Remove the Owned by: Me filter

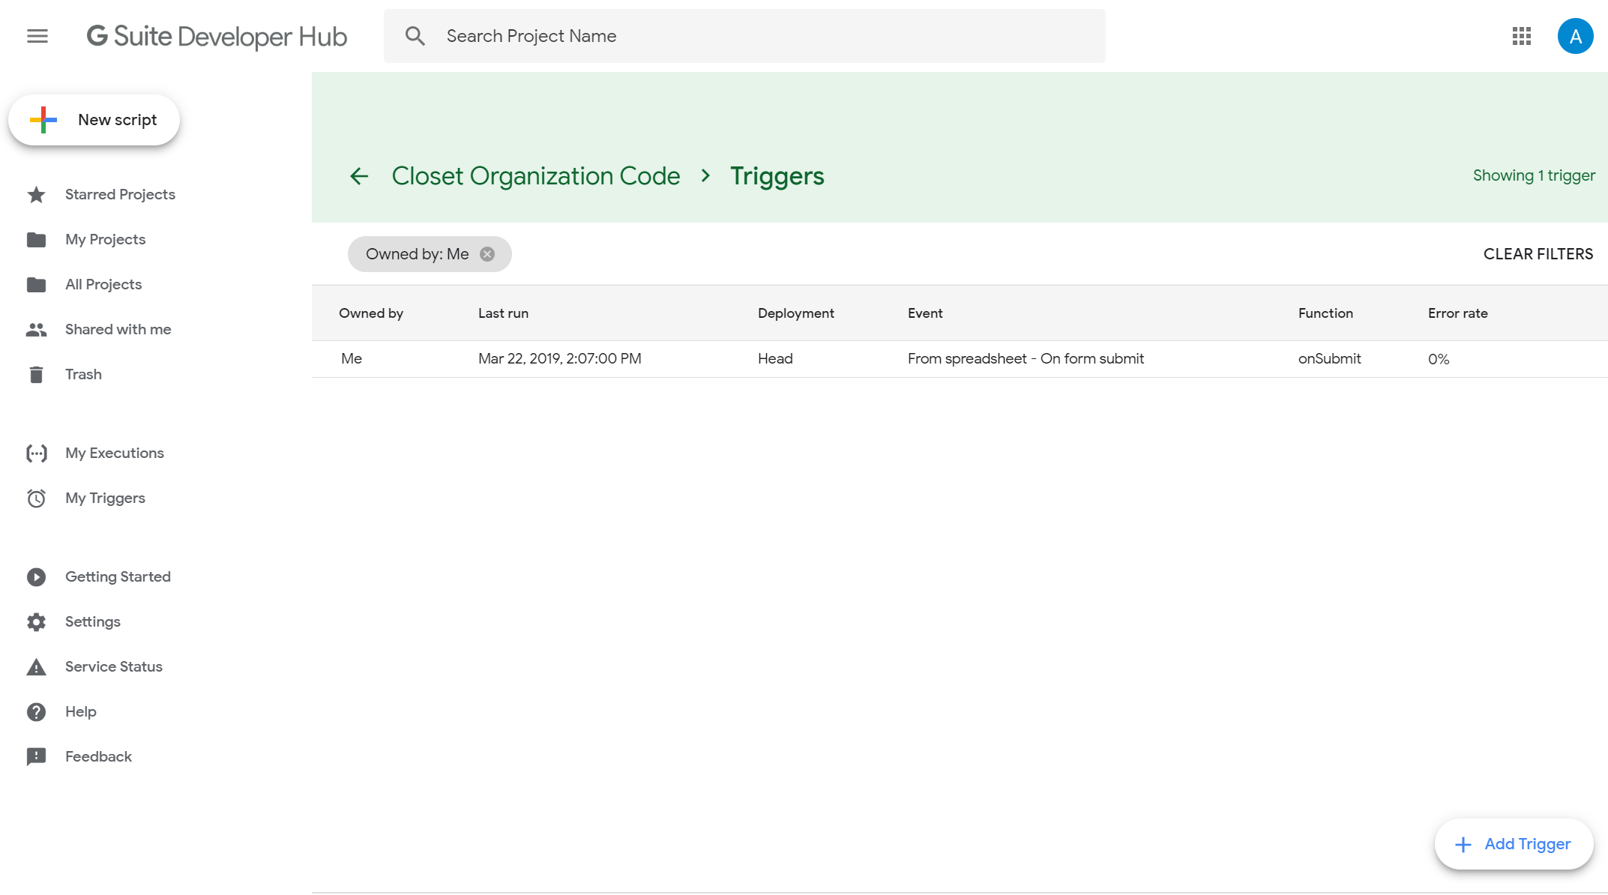coord(487,254)
